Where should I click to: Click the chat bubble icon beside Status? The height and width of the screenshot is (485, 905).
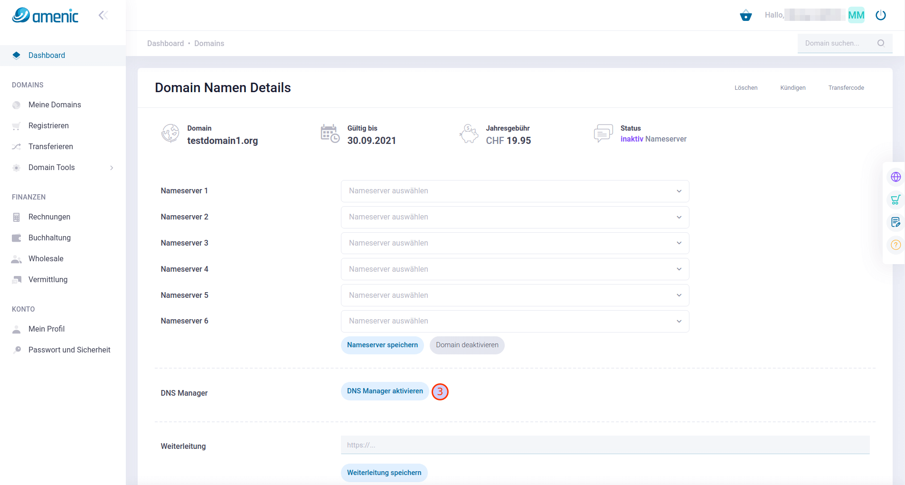click(x=603, y=133)
